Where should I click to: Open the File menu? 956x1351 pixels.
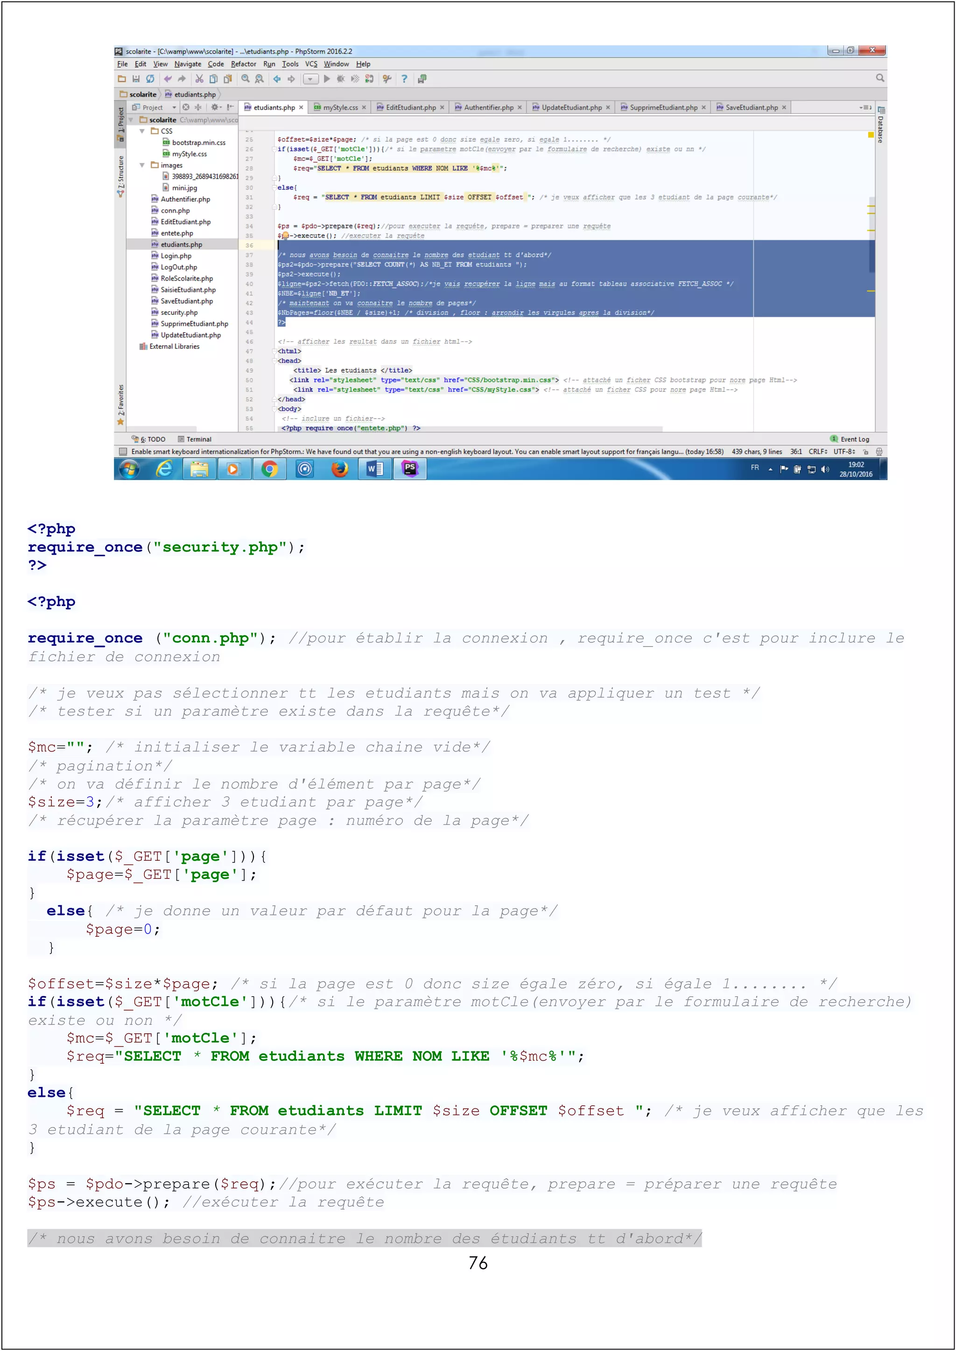122,64
